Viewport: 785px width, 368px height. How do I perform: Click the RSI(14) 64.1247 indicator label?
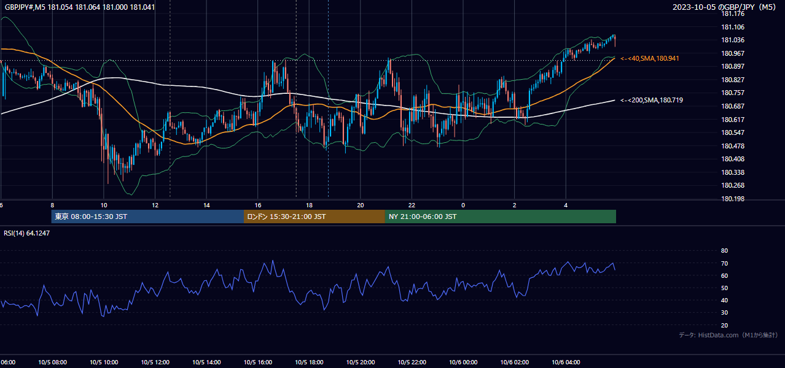(28, 233)
